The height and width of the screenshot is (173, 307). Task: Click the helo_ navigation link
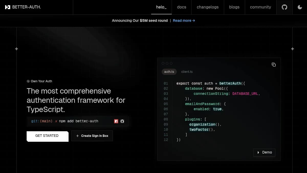[161, 7]
